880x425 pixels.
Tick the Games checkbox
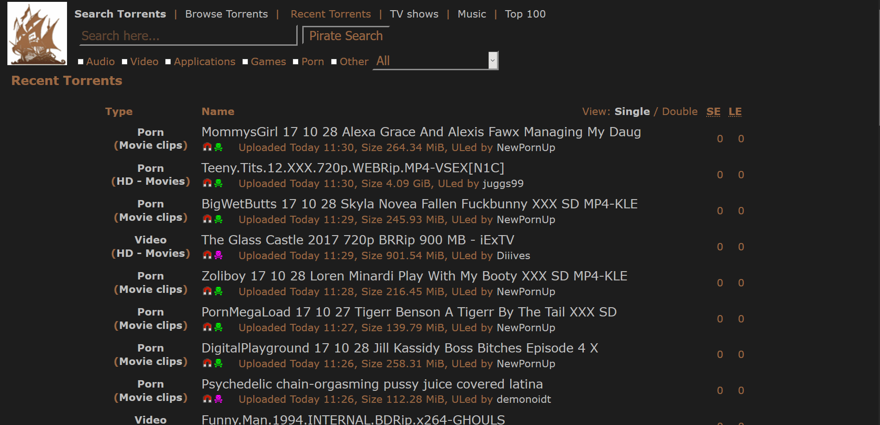(245, 62)
